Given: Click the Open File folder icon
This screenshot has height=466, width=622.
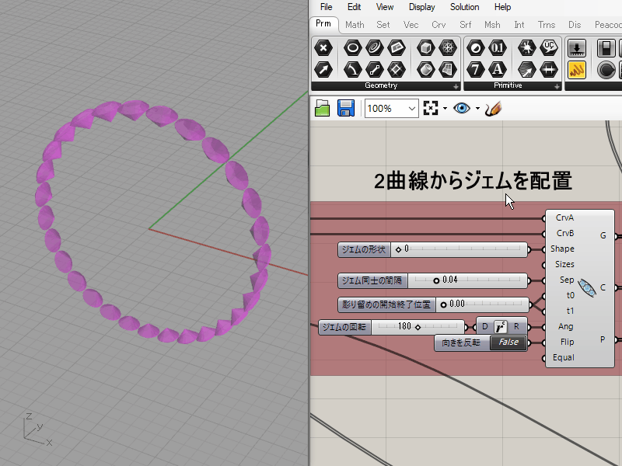Looking at the screenshot, I should (323, 109).
